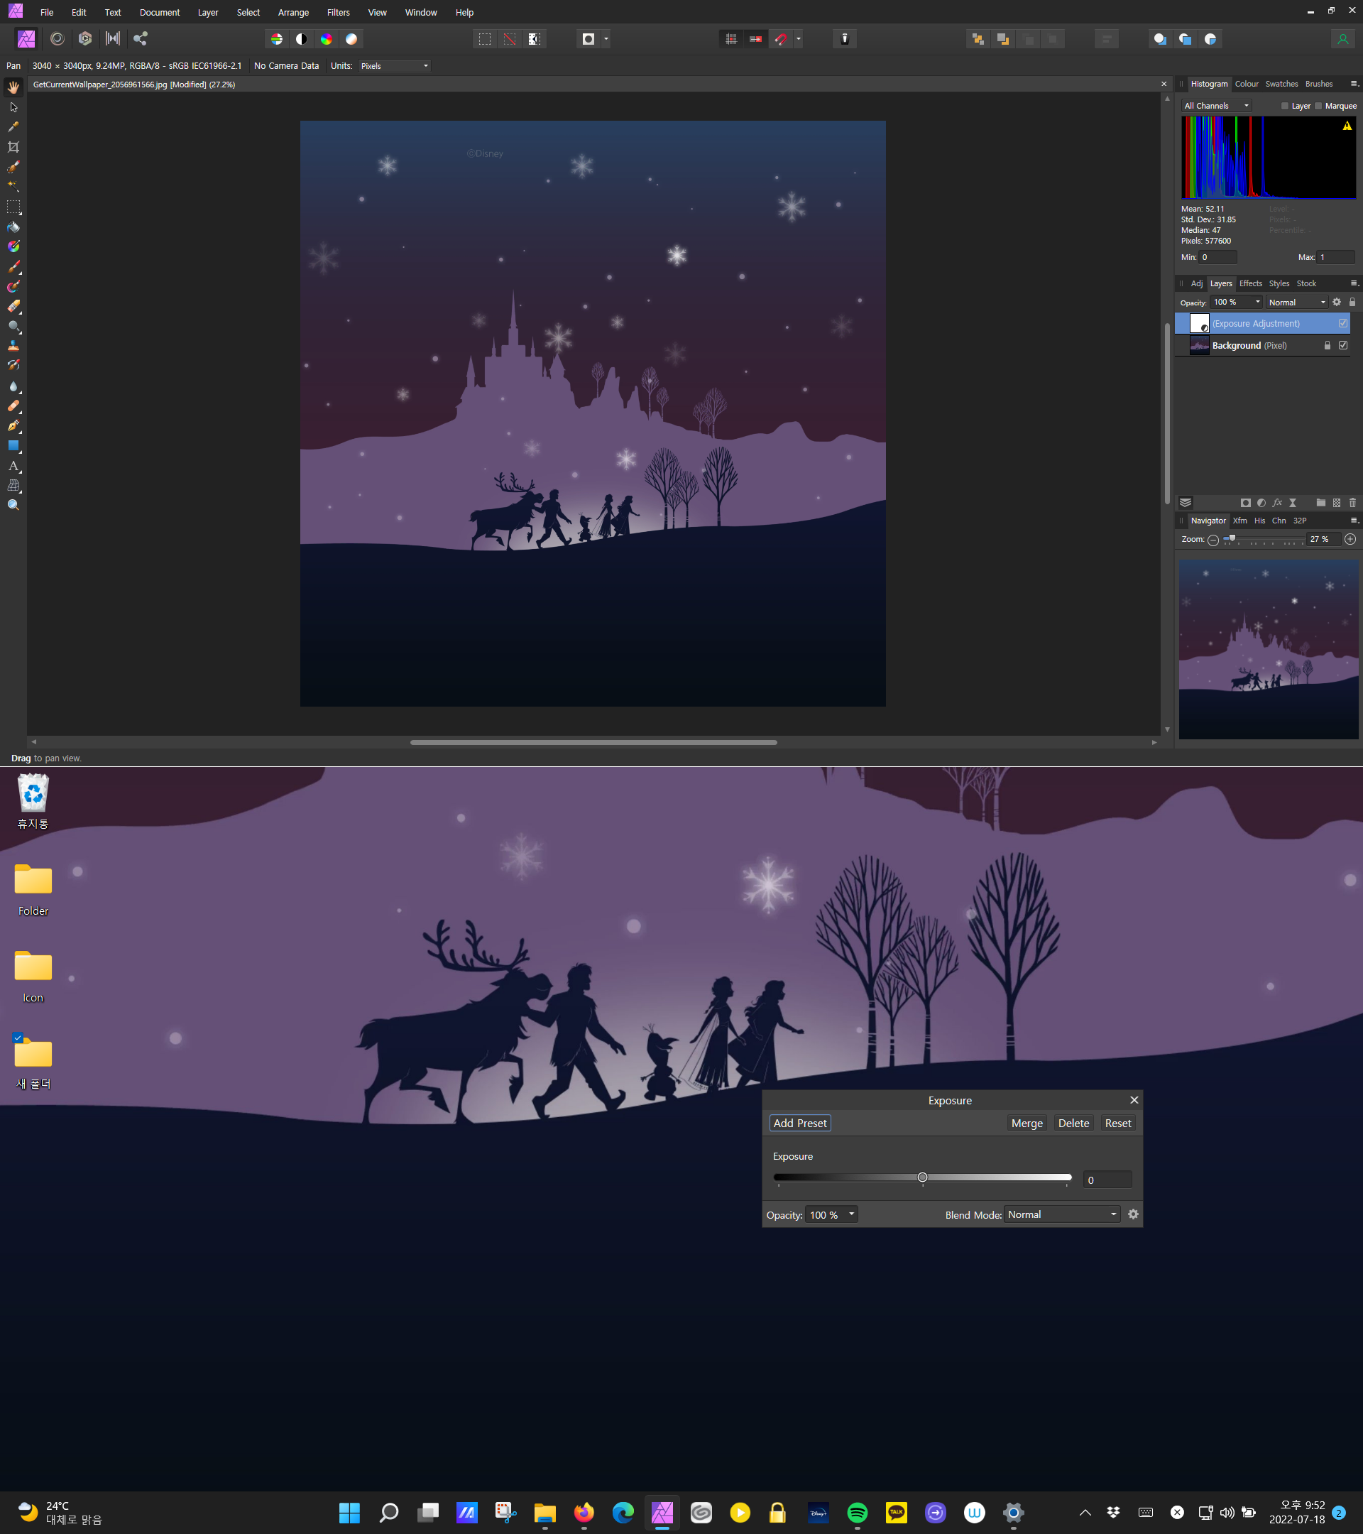
Task: Click Merge in Exposure dialog
Action: click(x=1027, y=1123)
